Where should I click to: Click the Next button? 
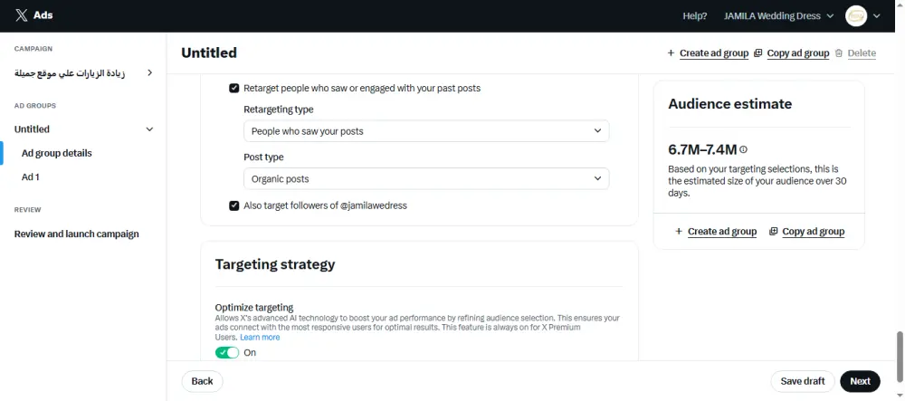(x=860, y=381)
